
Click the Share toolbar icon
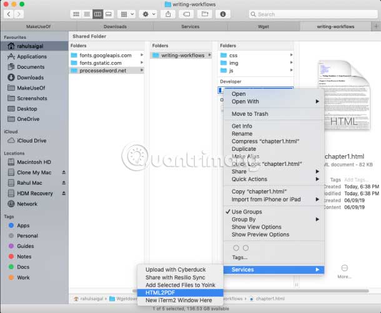coord(168,14)
